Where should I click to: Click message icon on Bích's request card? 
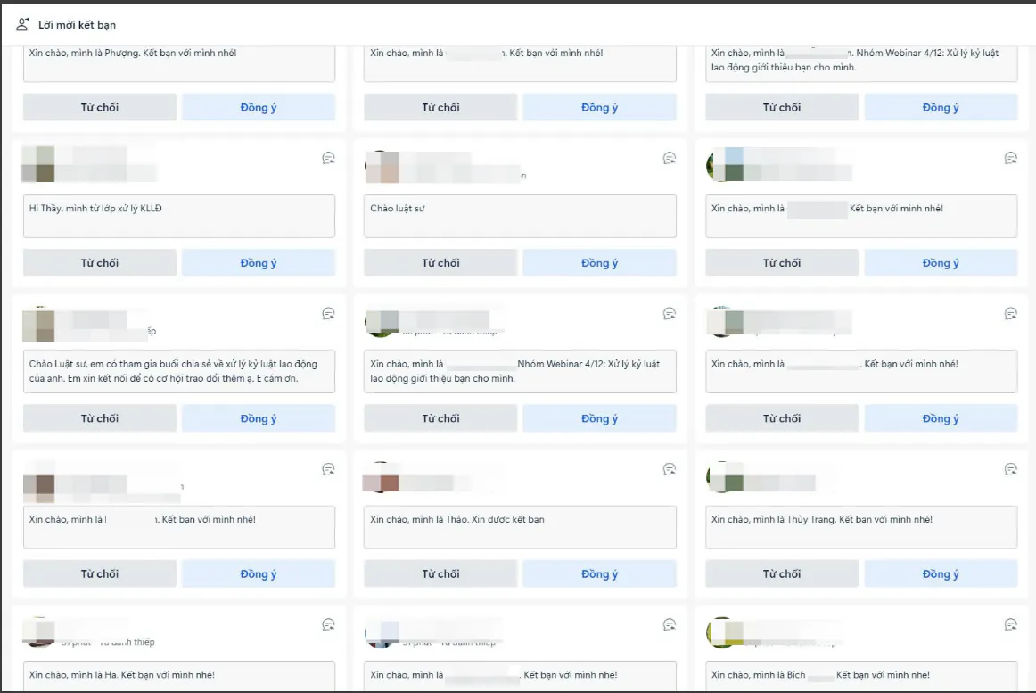tap(1010, 624)
